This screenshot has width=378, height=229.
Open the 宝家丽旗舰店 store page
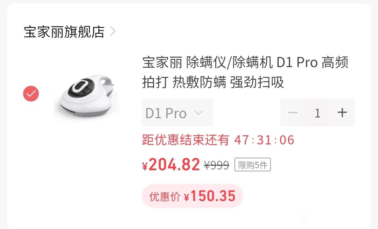click(64, 32)
